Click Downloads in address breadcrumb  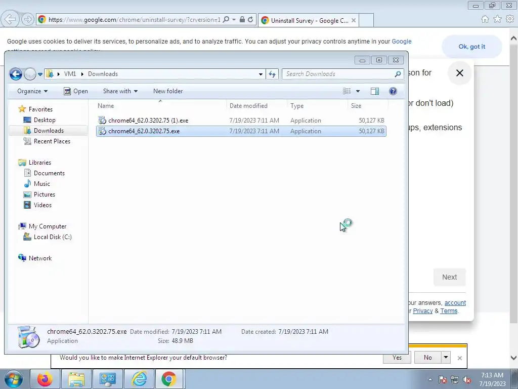(x=103, y=74)
